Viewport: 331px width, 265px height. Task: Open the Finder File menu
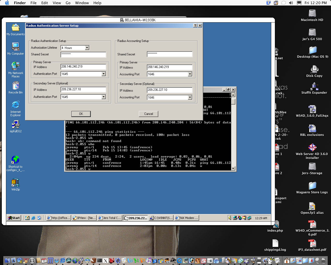pos(33,3)
